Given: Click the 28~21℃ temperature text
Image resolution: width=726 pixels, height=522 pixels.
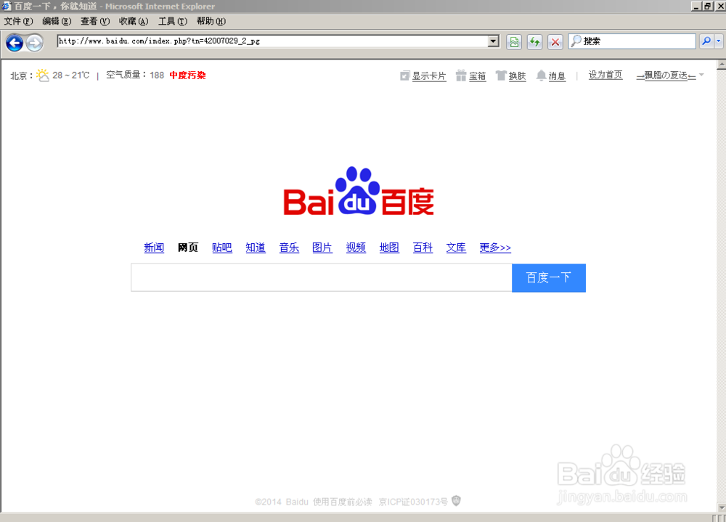Looking at the screenshot, I should [71, 75].
